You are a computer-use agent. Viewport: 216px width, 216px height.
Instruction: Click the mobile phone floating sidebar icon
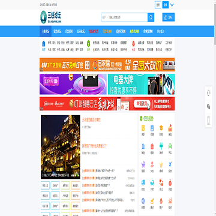[208, 121]
